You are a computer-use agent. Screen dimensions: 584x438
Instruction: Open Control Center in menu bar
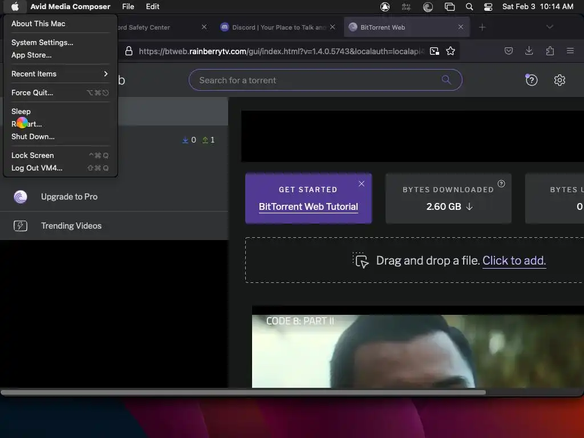coord(488,7)
